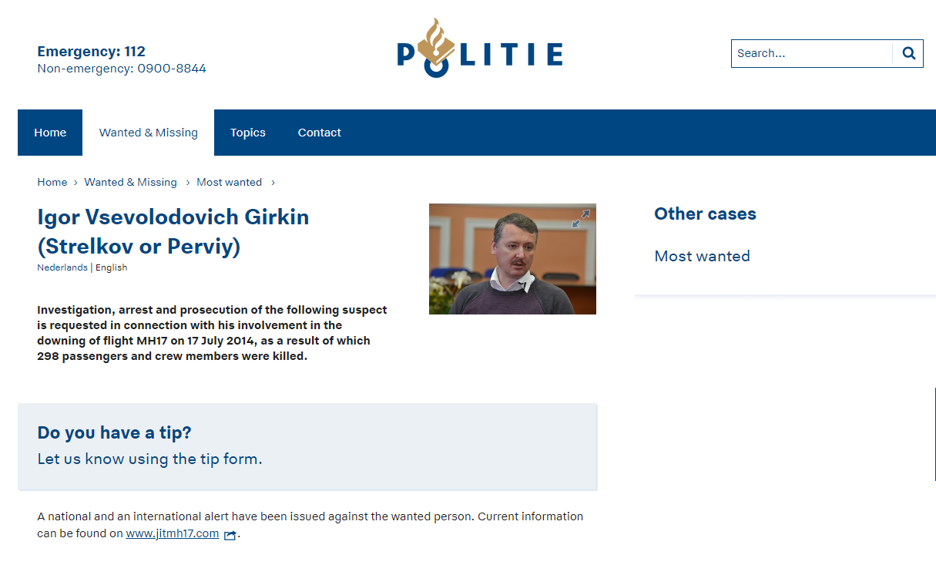Click the magnifier search icon

pos(908,53)
